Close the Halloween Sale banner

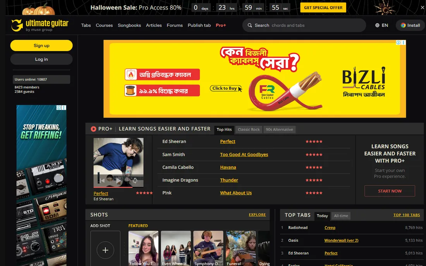(x=422, y=8)
